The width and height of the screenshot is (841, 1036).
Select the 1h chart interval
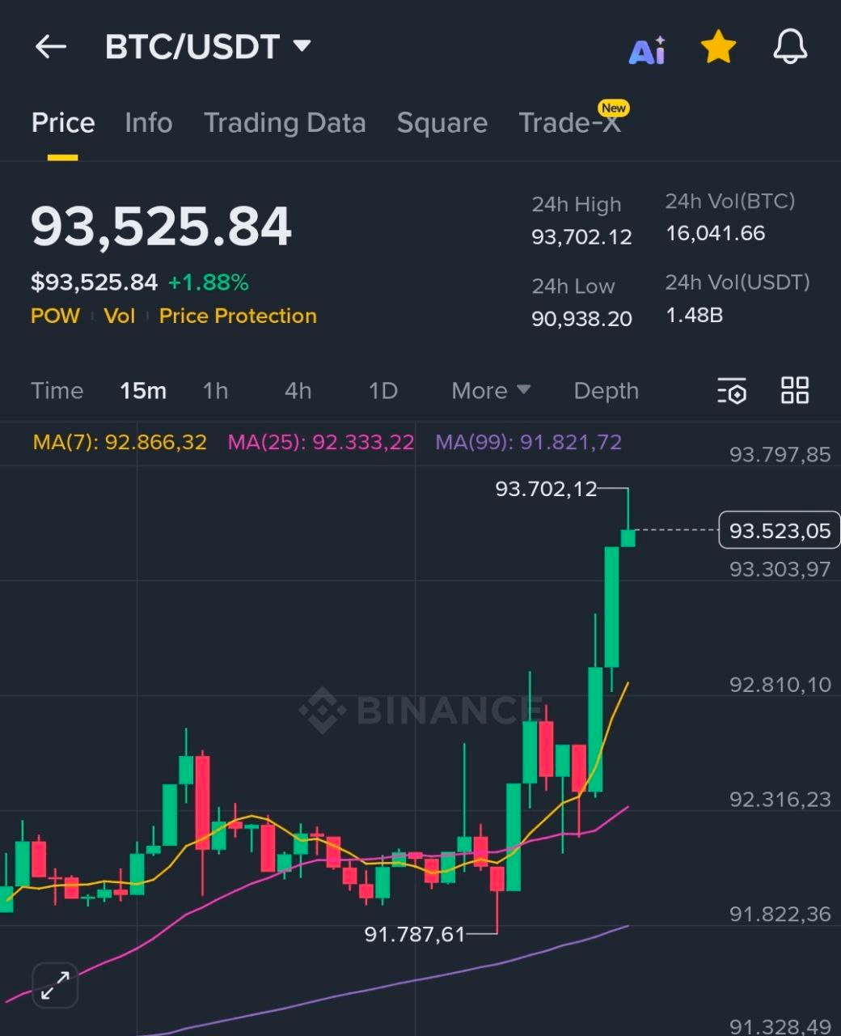coord(215,391)
